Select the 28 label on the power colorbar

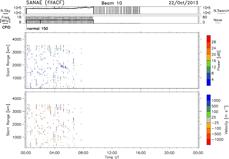click(x=214, y=42)
